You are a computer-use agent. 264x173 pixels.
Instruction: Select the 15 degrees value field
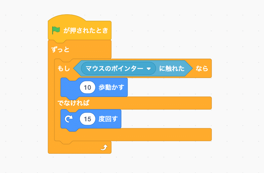click(x=88, y=119)
